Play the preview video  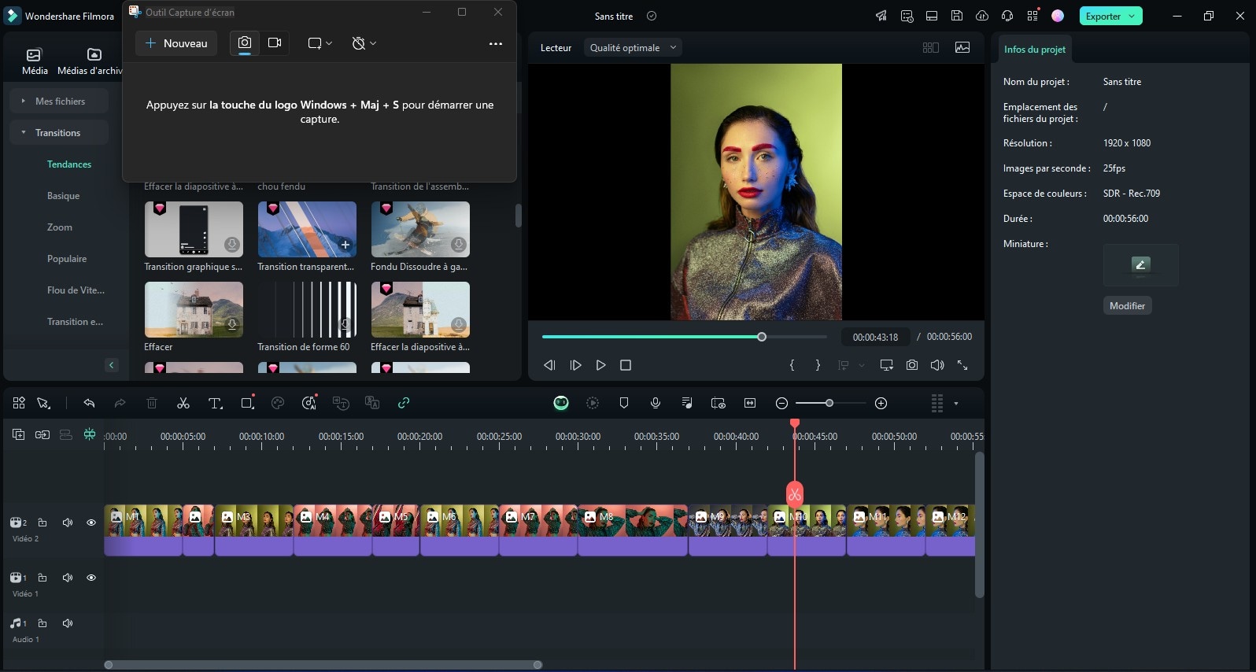tap(600, 365)
